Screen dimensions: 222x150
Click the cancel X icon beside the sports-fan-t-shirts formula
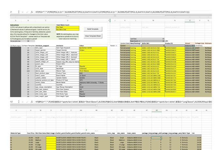(x=23, y=102)
